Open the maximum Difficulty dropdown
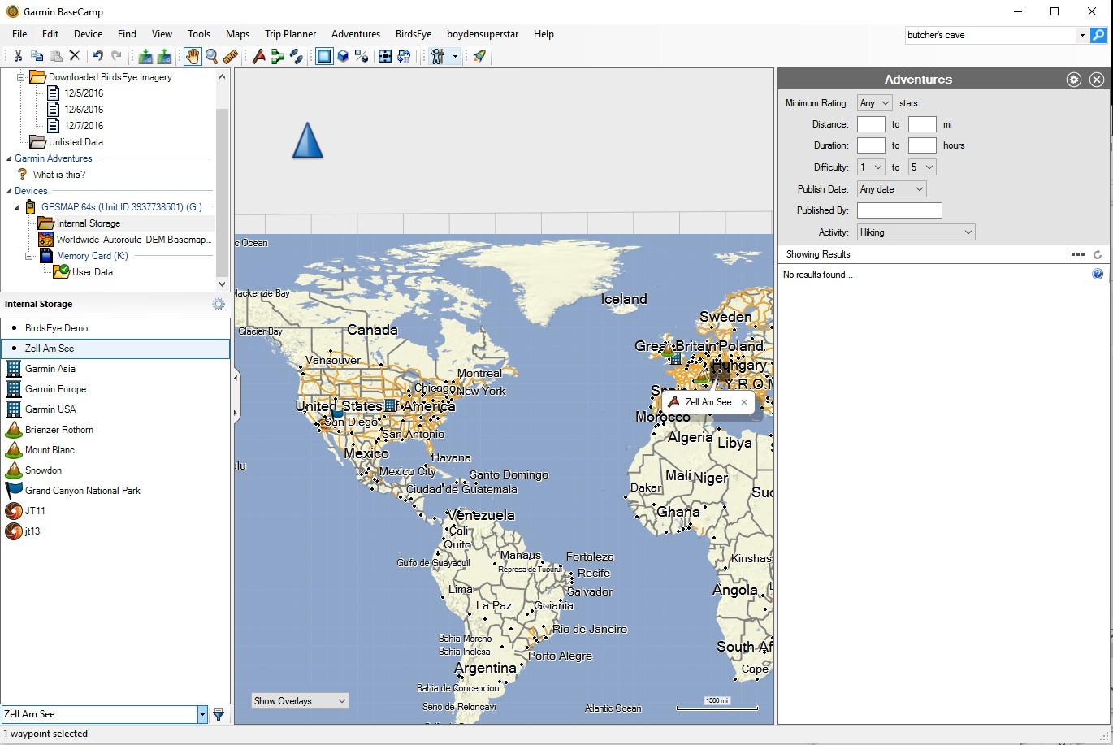Image resolution: width=1113 pixels, height=745 pixels. click(x=922, y=167)
